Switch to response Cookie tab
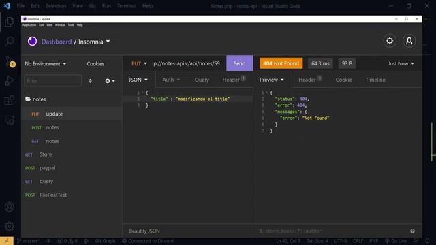Viewport: 436px width, 245px height. pos(343,80)
